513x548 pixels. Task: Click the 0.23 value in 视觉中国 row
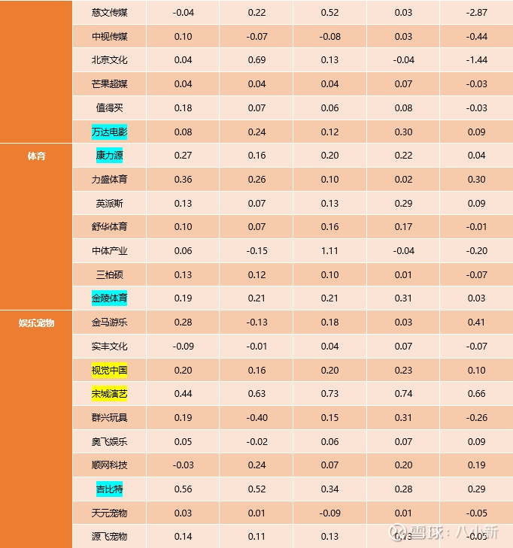[x=403, y=370]
